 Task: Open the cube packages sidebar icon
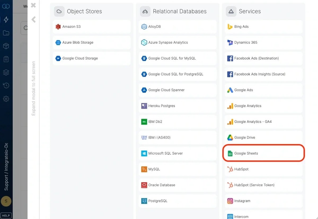tap(6, 46)
